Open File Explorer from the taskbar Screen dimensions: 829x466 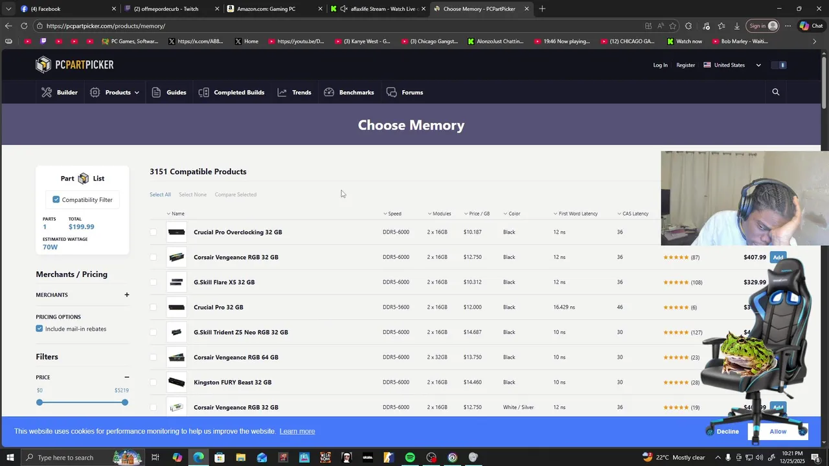pyautogui.click(x=240, y=458)
